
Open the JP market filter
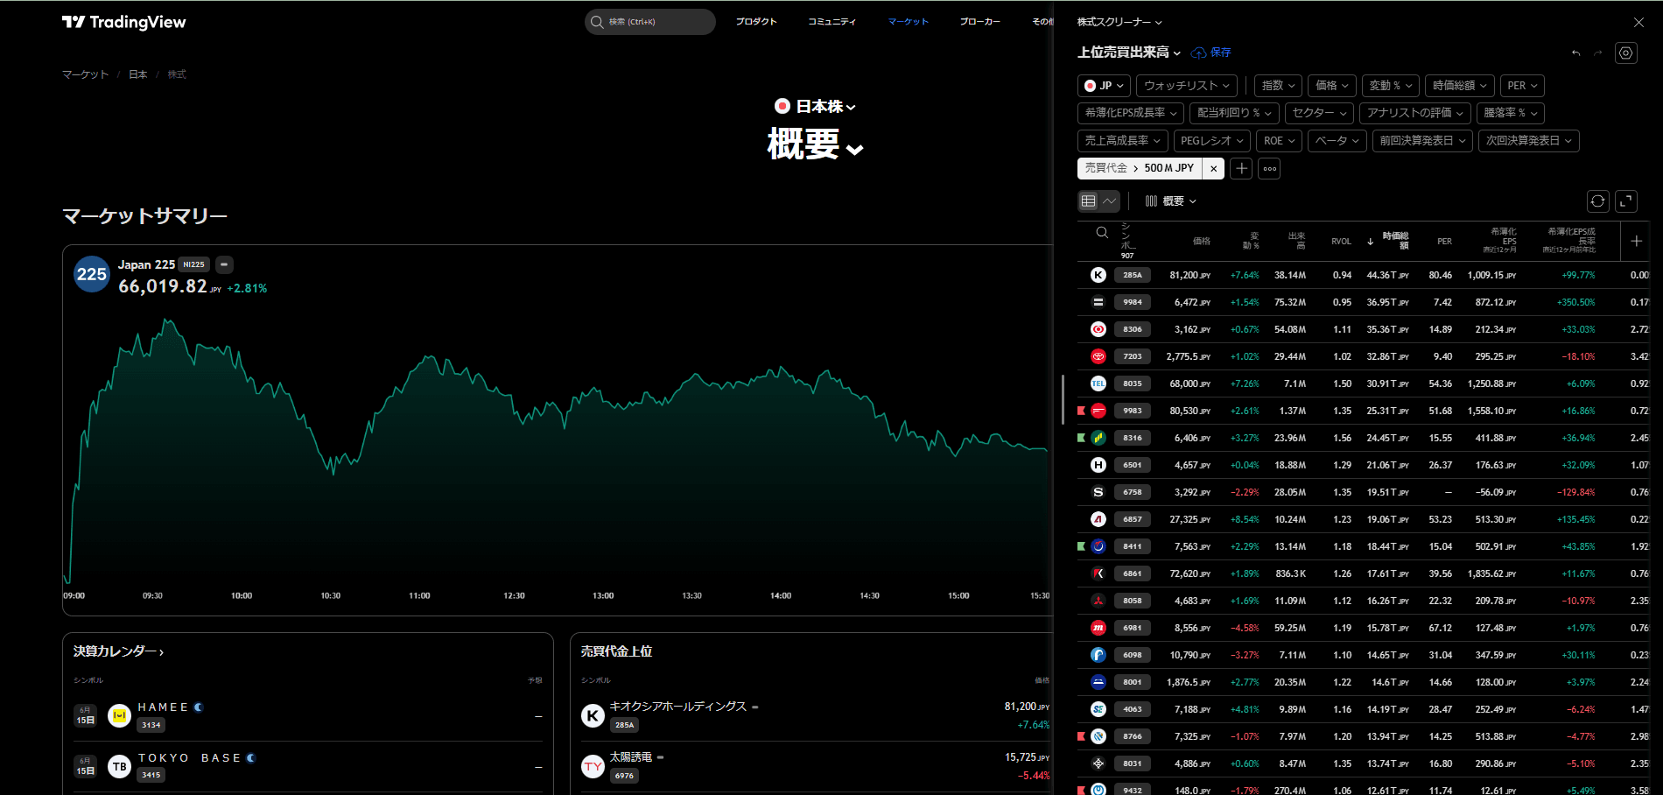(1104, 86)
